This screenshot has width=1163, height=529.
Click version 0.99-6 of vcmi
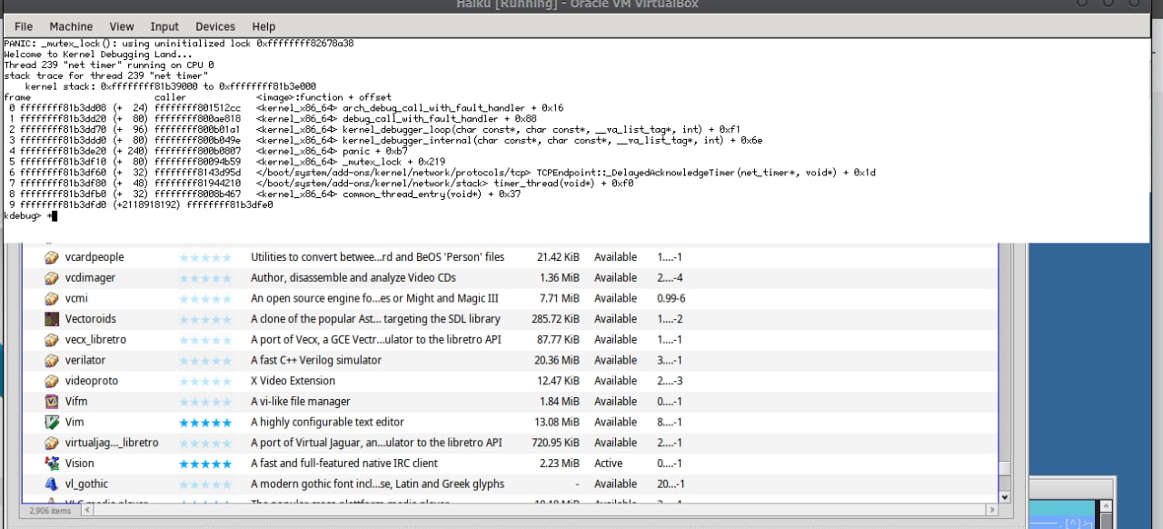point(671,298)
